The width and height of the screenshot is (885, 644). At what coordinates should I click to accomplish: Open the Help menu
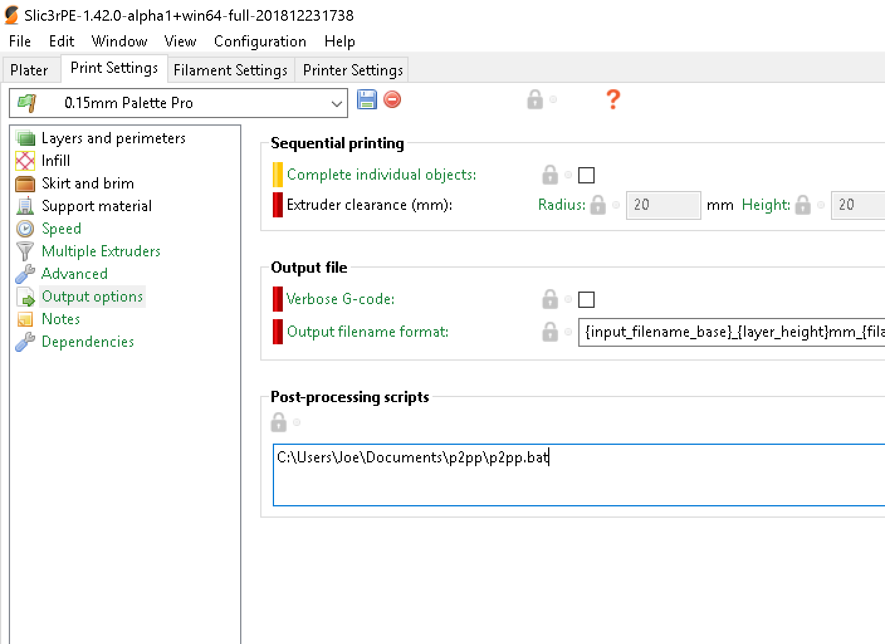[340, 41]
